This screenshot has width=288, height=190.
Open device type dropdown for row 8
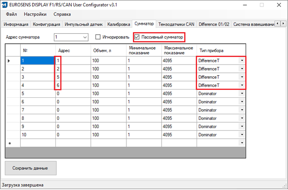(242, 118)
